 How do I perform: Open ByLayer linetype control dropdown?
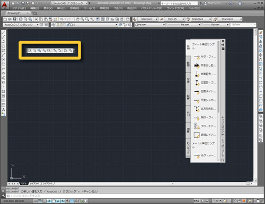click(184, 25)
